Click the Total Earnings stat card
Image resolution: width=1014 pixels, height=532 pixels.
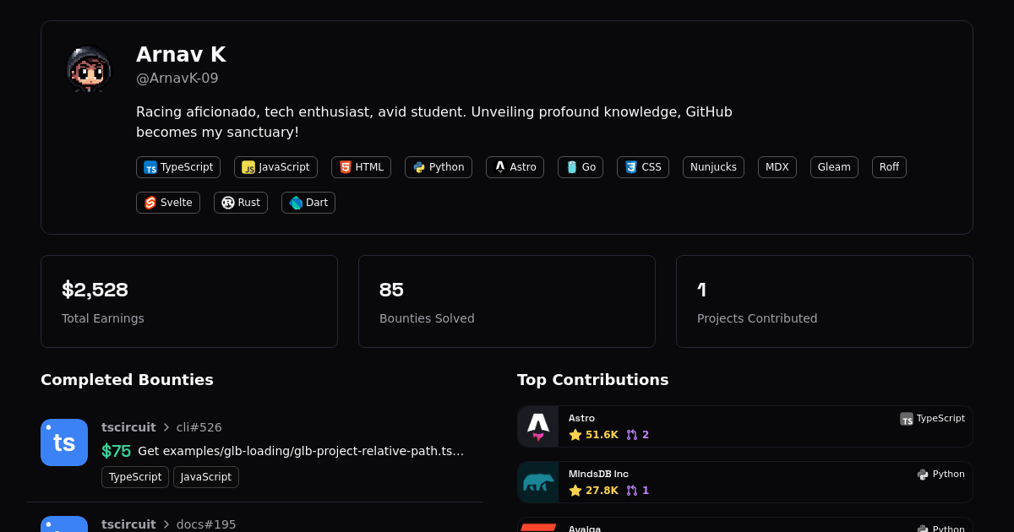click(189, 301)
